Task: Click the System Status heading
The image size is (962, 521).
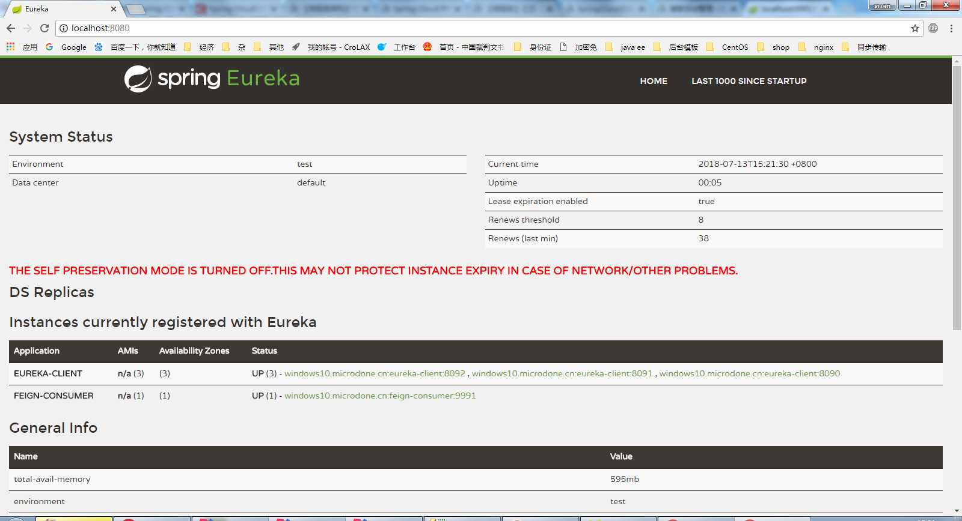Action: coord(61,137)
